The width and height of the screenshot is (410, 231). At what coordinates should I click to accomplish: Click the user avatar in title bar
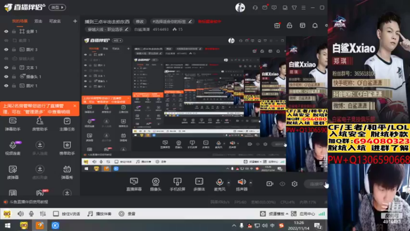(x=240, y=7)
